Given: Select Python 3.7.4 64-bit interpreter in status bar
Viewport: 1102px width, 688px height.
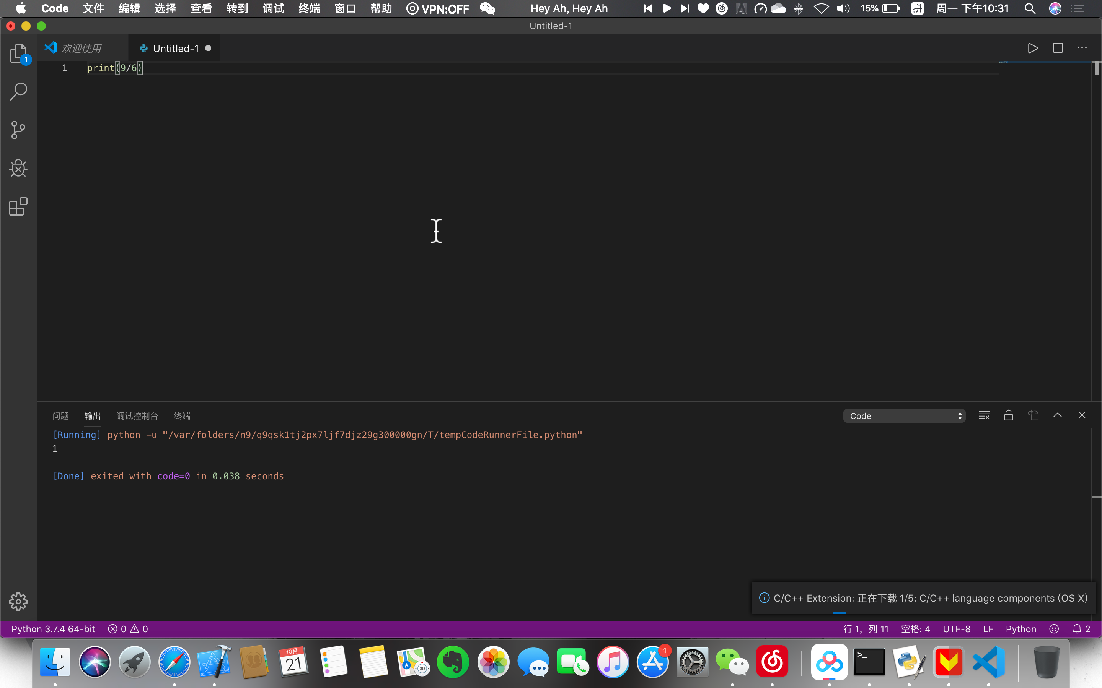Looking at the screenshot, I should point(53,629).
